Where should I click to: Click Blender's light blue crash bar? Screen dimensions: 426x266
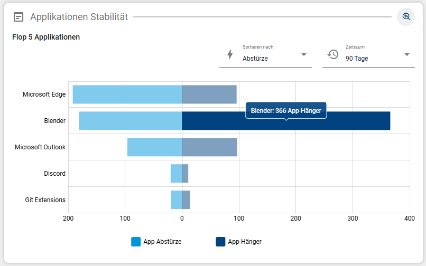[130, 121]
